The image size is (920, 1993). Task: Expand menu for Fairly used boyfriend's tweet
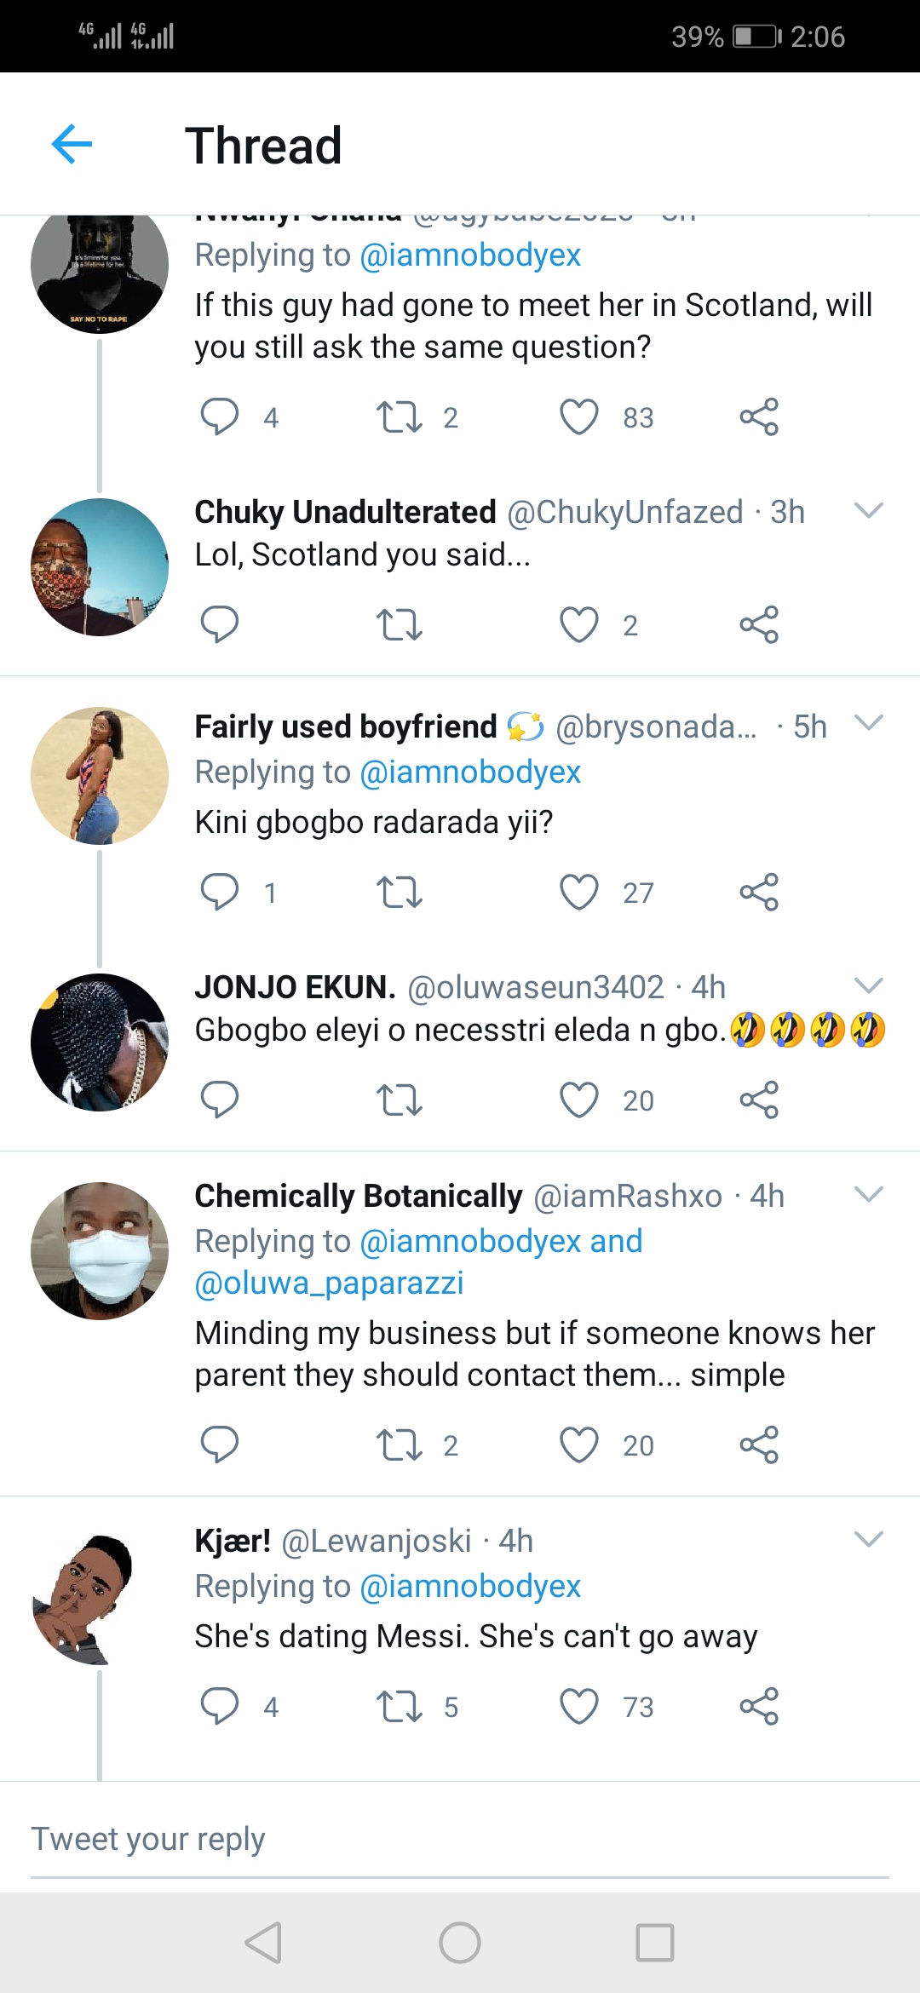[868, 723]
